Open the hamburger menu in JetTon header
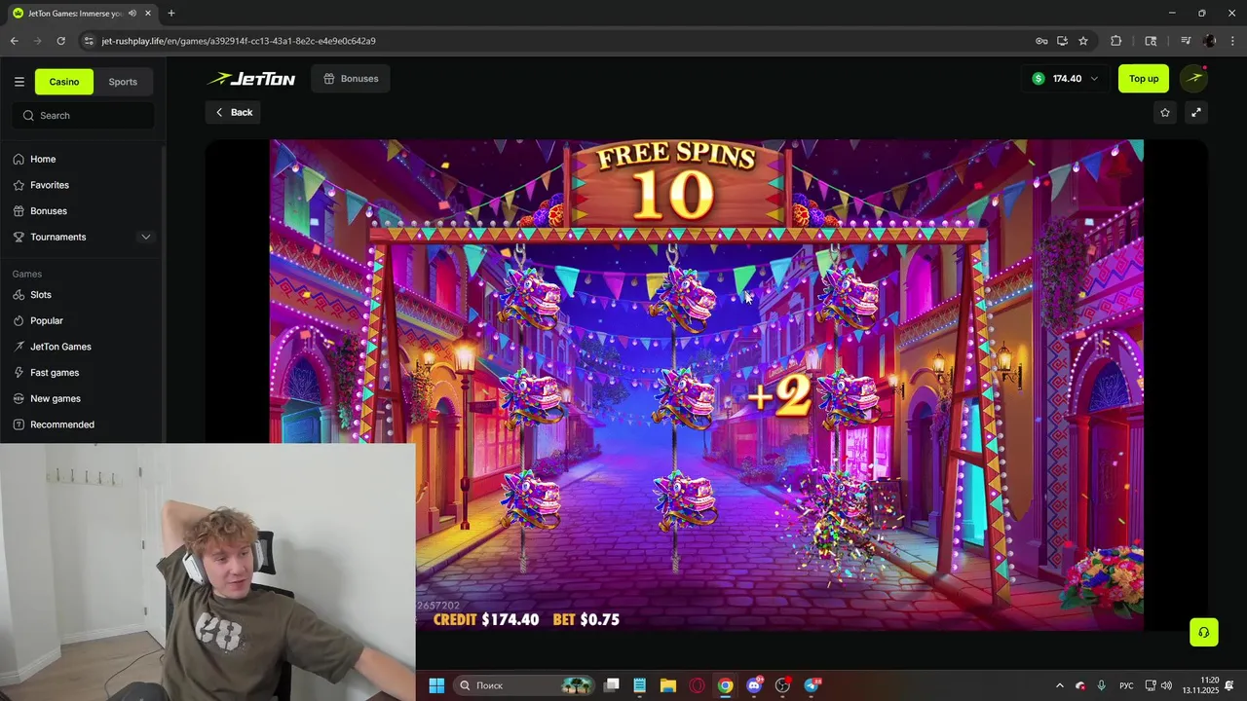This screenshot has height=701, width=1247. pyautogui.click(x=19, y=82)
